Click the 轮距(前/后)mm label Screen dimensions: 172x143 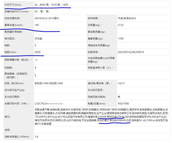[x=14, y=83]
